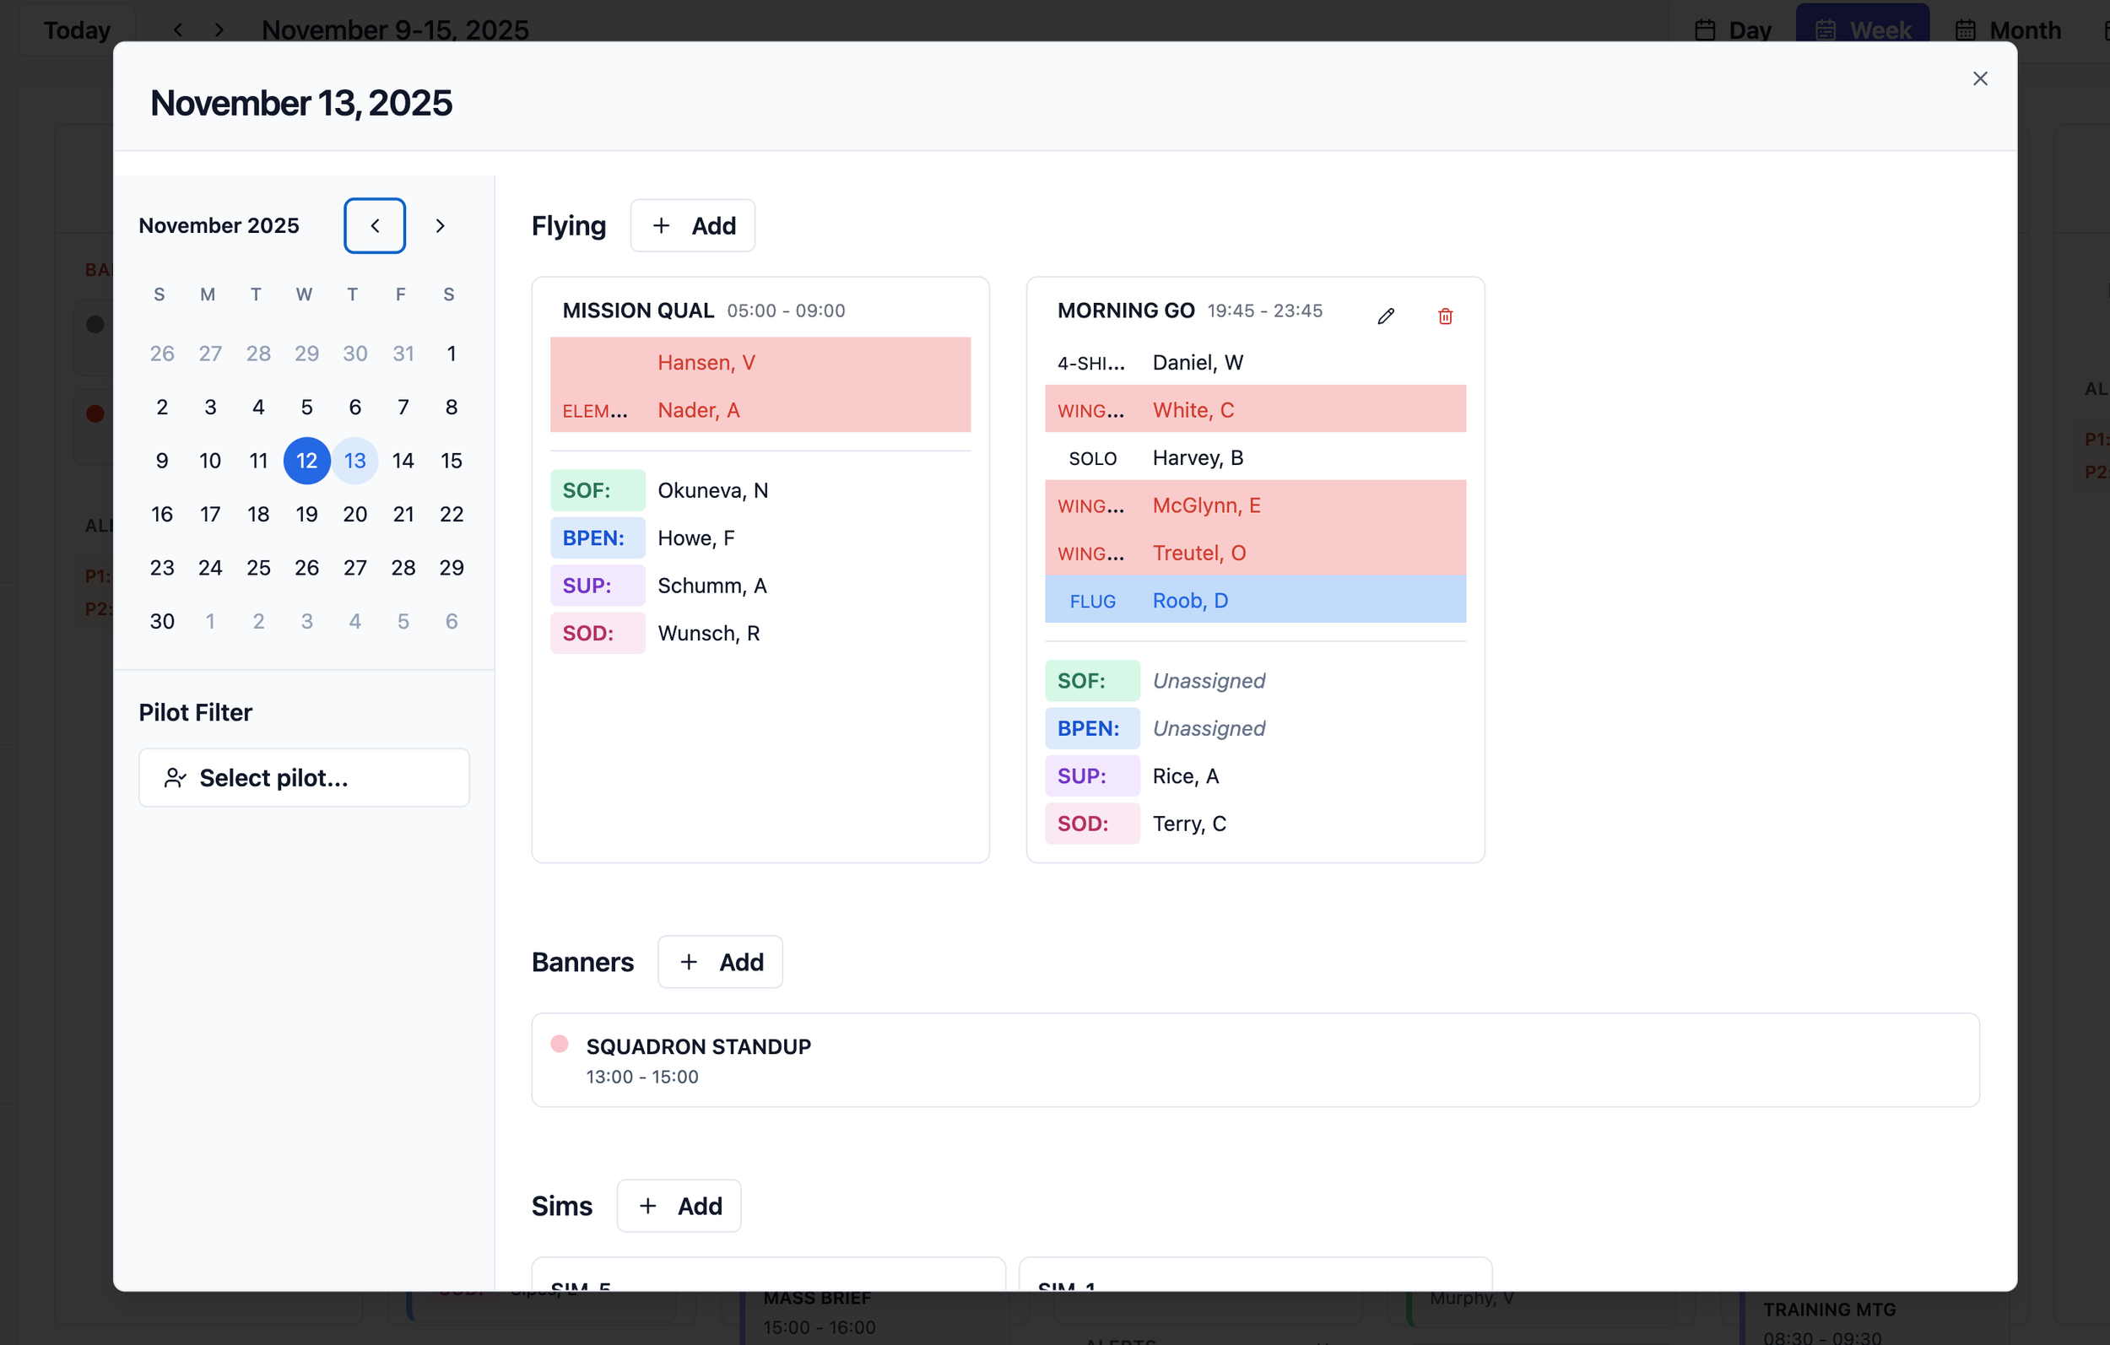Click the Hansen, V pilot row
The image size is (2110, 1345).
(x=759, y=362)
